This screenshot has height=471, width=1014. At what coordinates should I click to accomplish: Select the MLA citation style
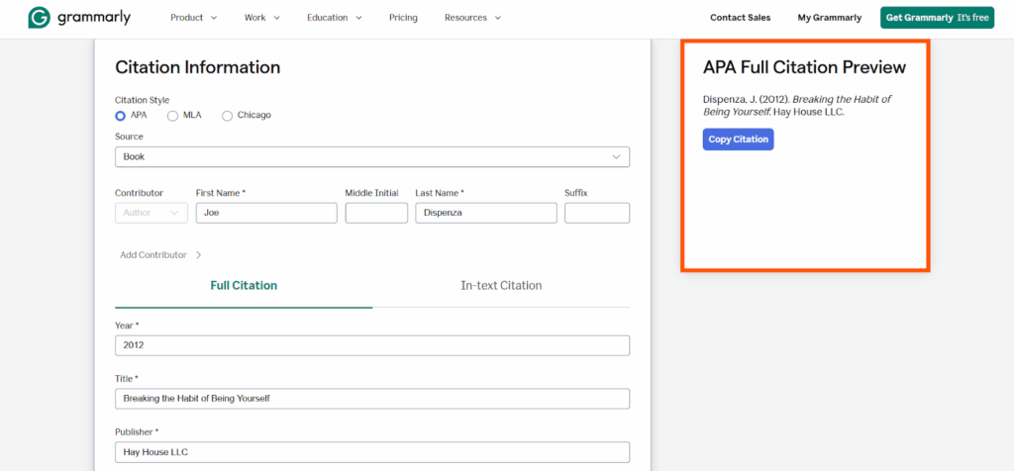(x=172, y=116)
